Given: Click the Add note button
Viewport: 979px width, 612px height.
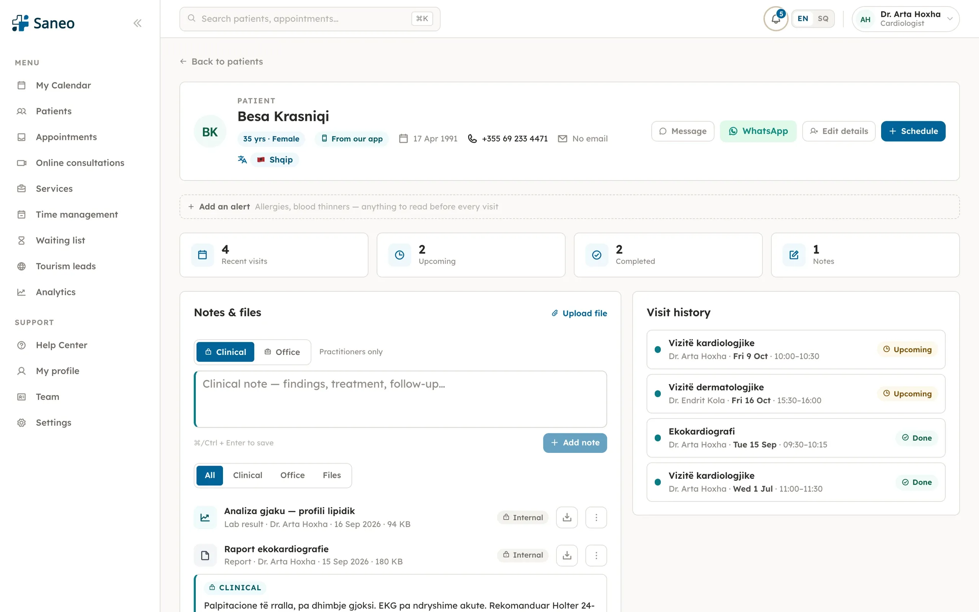Looking at the screenshot, I should click(x=575, y=443).
